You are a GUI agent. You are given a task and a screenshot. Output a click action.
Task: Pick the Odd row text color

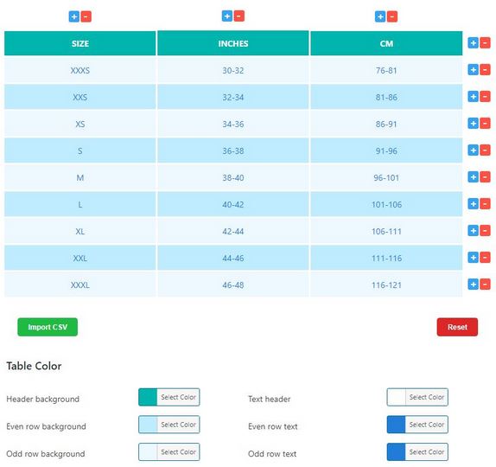point(417,451)
